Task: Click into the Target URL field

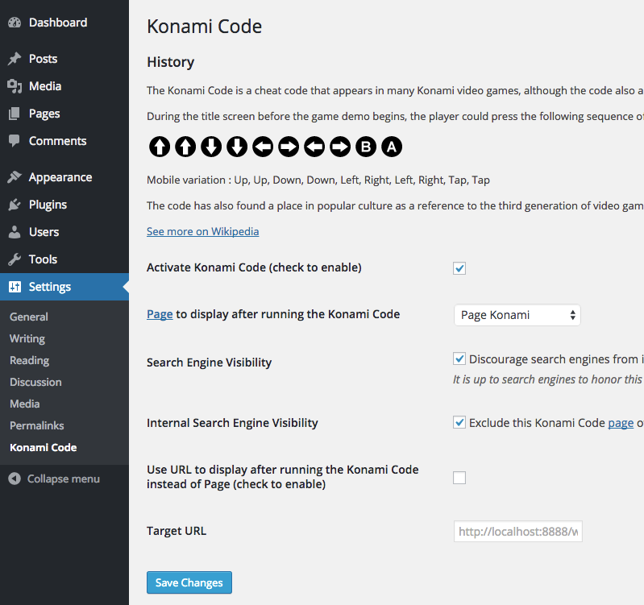Action: pos(518,532)
